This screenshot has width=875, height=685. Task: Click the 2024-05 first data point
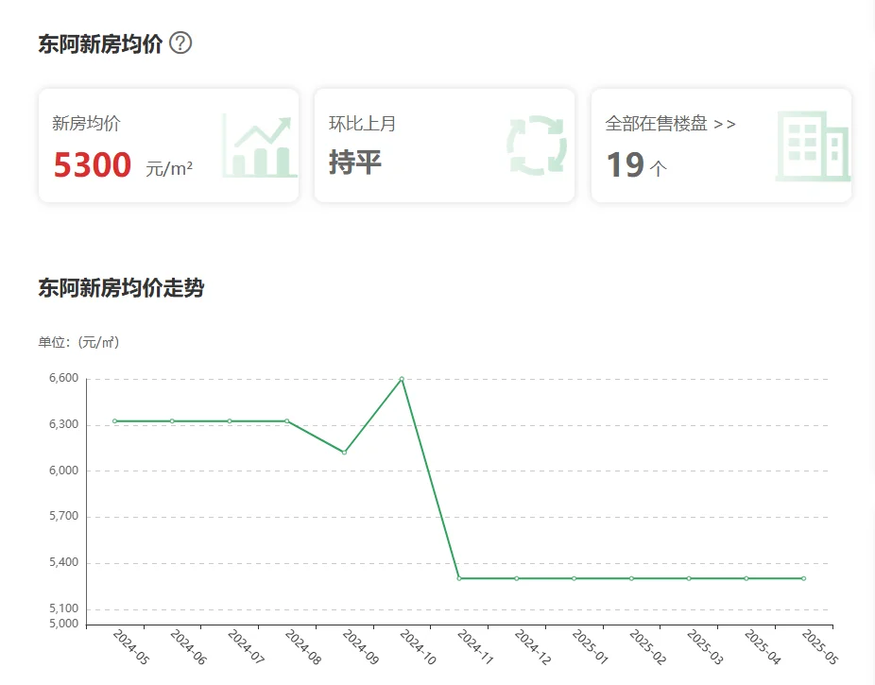pyautogui.click(x=114, y=421)
